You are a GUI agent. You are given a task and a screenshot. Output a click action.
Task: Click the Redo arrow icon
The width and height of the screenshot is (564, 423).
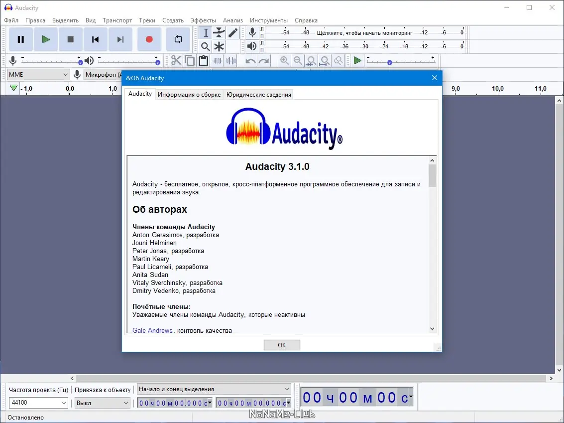tap(264, 60)
